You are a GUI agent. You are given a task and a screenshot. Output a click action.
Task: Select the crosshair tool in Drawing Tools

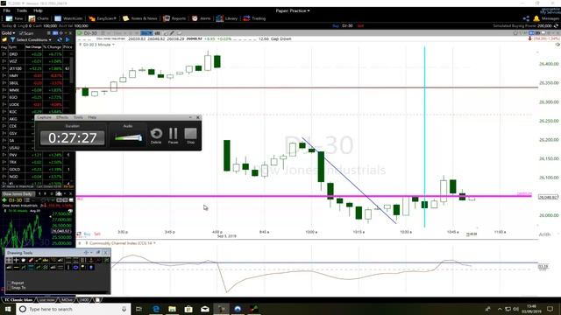coord(16,261)
